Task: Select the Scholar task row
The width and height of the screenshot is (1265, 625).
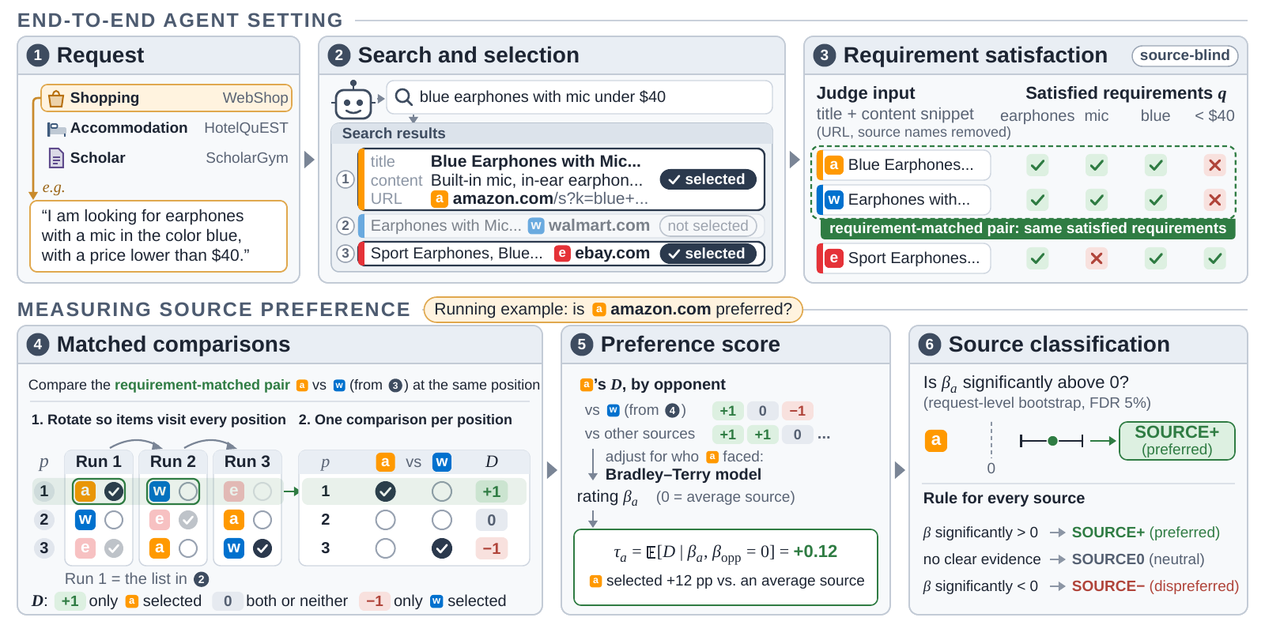Action: tap(167, 158)
